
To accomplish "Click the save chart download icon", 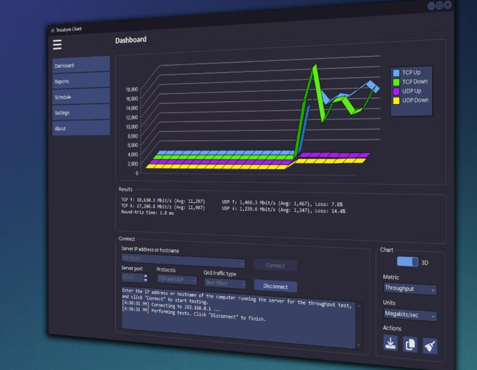I will tap(391, 344).
